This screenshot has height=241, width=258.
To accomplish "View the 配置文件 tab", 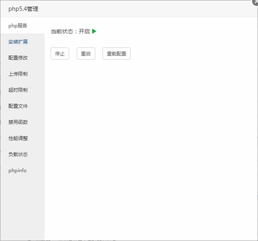I will click(18, 106).
